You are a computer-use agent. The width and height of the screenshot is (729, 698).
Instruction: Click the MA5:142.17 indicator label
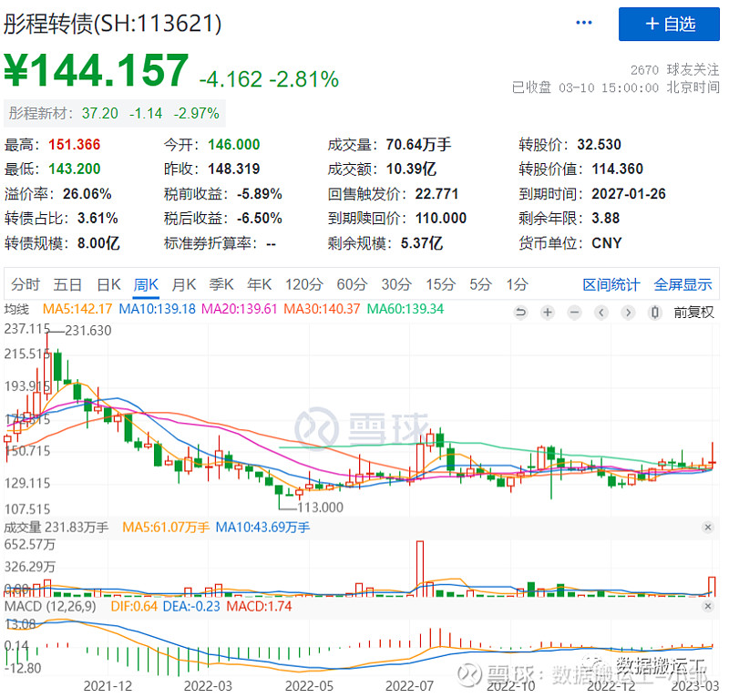77,309
